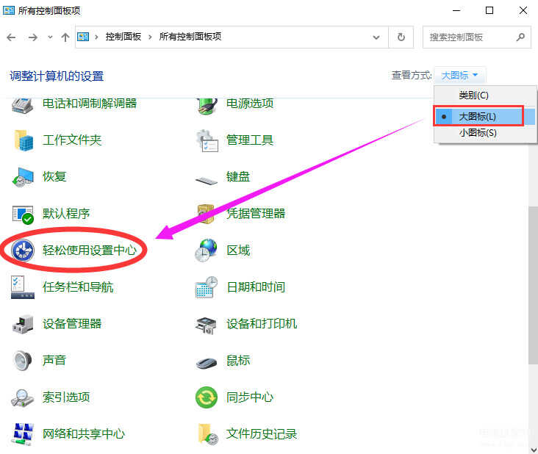Click 管理工具 text

point(250,140)
